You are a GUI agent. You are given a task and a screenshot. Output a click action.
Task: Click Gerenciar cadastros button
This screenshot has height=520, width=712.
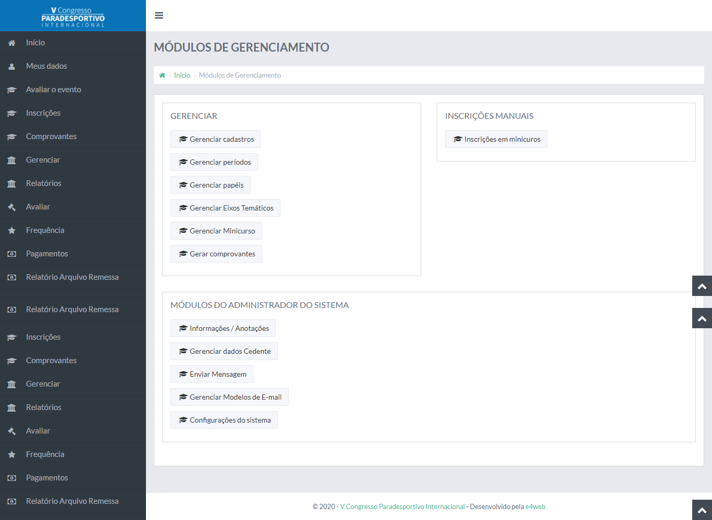point(215,139)
